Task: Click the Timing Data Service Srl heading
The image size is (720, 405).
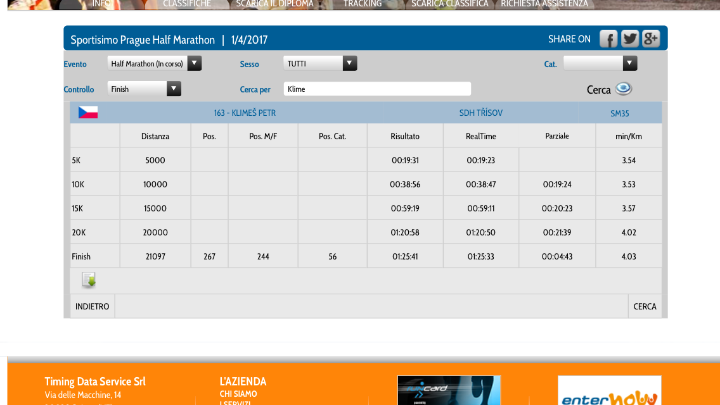Action: click(95, 382)
